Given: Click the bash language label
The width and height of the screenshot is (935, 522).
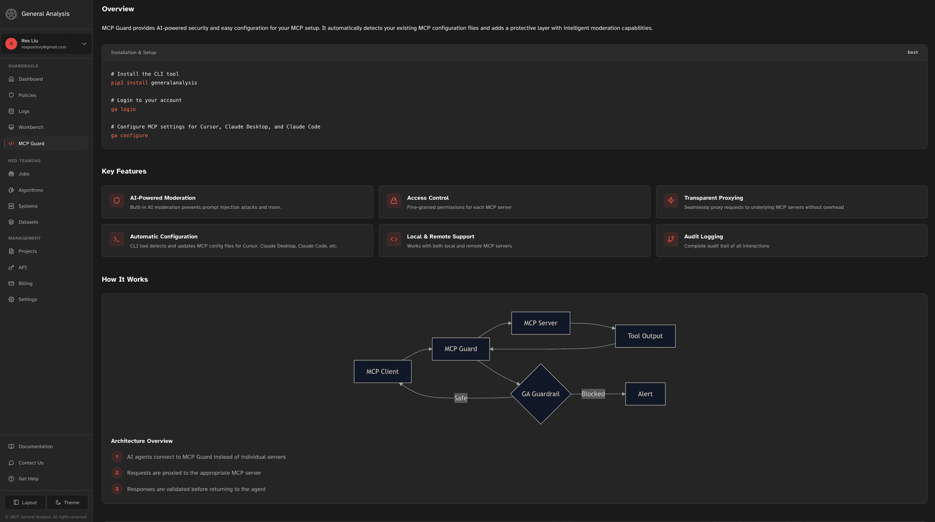Looking at the screenshot, I should click(913, 53).
